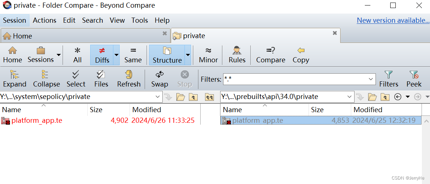Toggle Peek filter suppression

(414, 79)
